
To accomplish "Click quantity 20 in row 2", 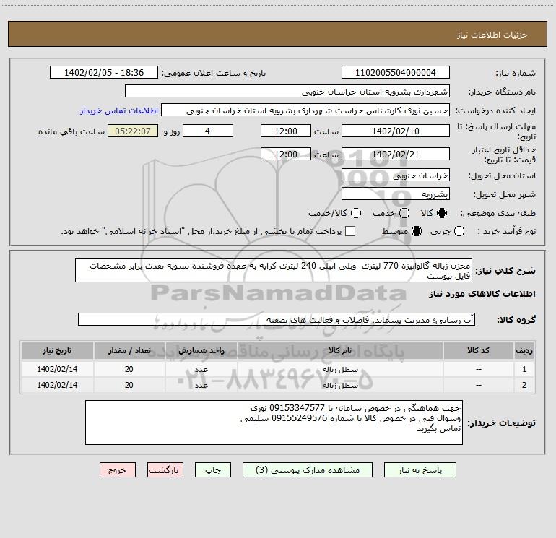I will (129, 385).
